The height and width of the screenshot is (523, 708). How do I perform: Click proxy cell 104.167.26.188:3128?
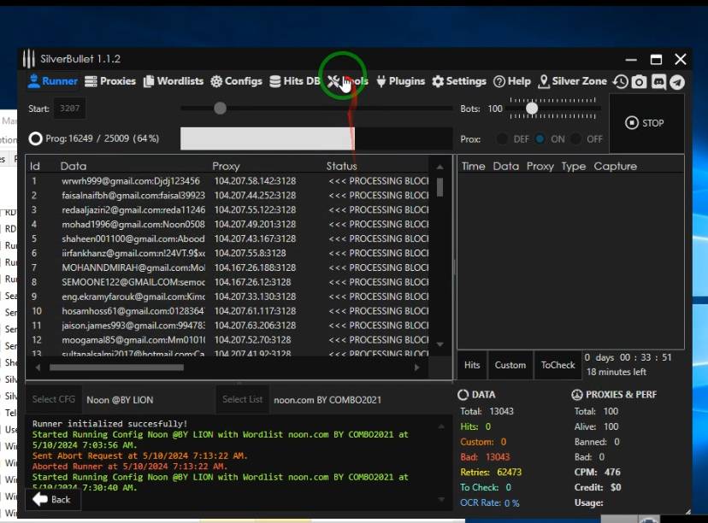[x=255, y=267]
